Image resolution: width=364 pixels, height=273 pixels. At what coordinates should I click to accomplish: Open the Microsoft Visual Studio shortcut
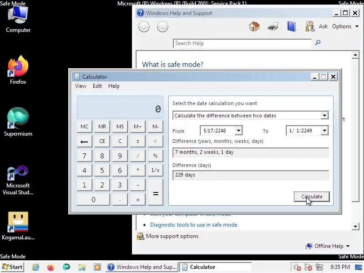pos(18,180)
